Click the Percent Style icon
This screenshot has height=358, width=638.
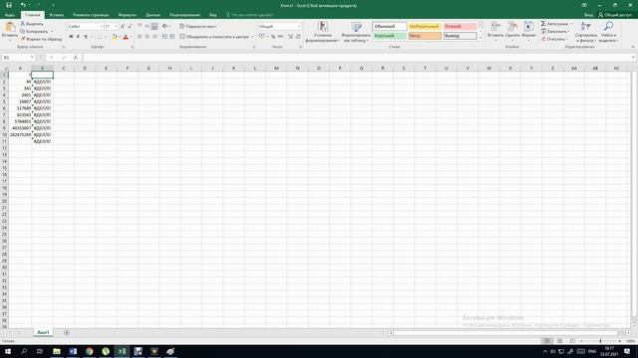(273, 37)
